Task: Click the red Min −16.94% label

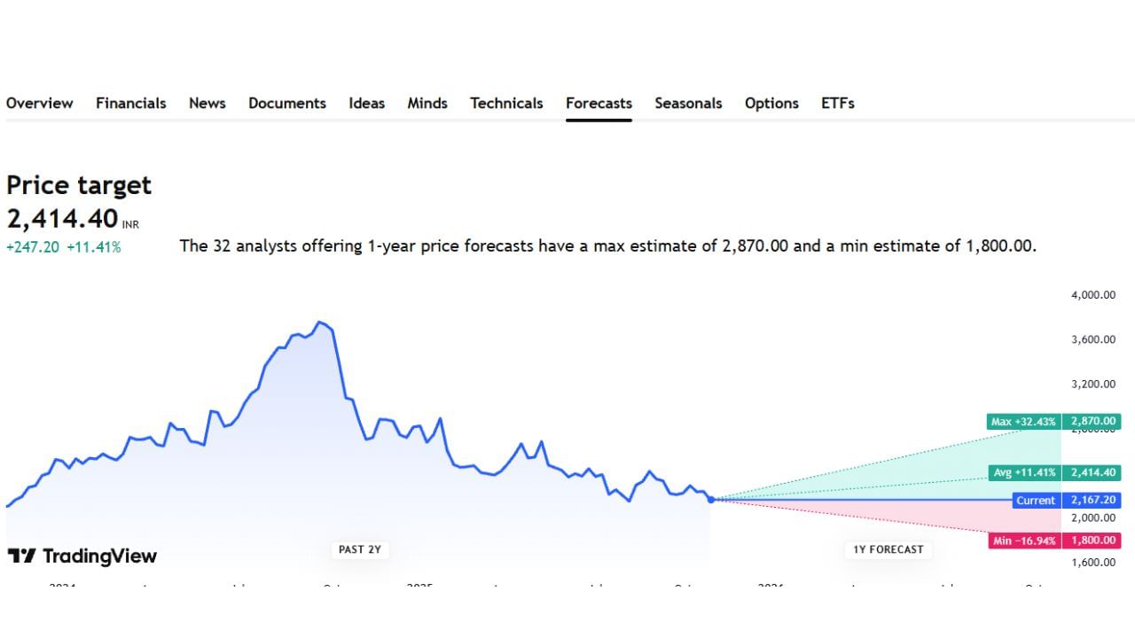Action: [x=1024, y=541]
